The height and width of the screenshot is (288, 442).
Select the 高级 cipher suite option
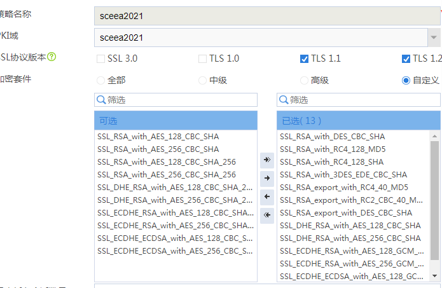coord(304,80)
